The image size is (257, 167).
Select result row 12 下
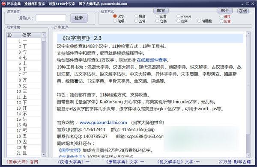[24, 103]
